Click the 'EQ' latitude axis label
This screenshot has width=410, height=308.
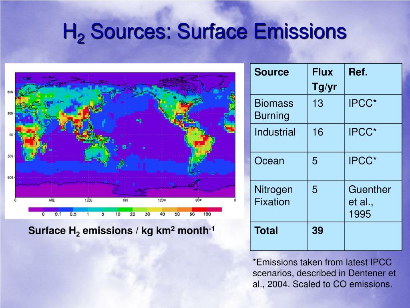pos(11,135)
